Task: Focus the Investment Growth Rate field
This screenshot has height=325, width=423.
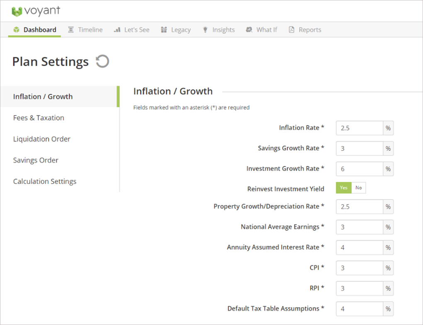Action: coord(359,169)
